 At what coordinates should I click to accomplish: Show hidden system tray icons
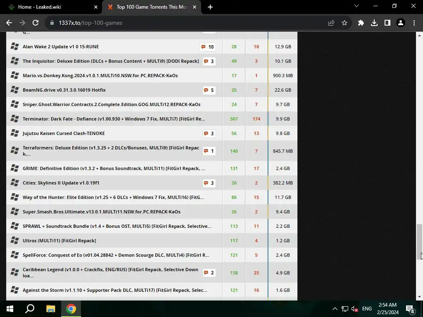click(x=335, y=309)
